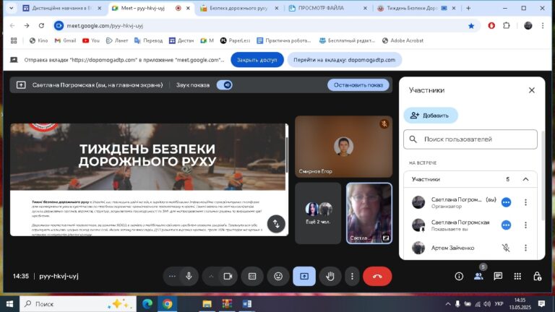The width and height of the screenshot is (555, 312).
Task: Open the extensions puzzle icon
Action: tap(507, 25)
